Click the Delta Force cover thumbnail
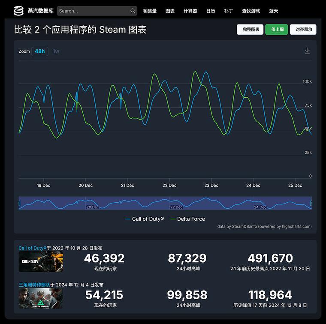The height and width of the screenshot is (324, 326). click(41, 298)
